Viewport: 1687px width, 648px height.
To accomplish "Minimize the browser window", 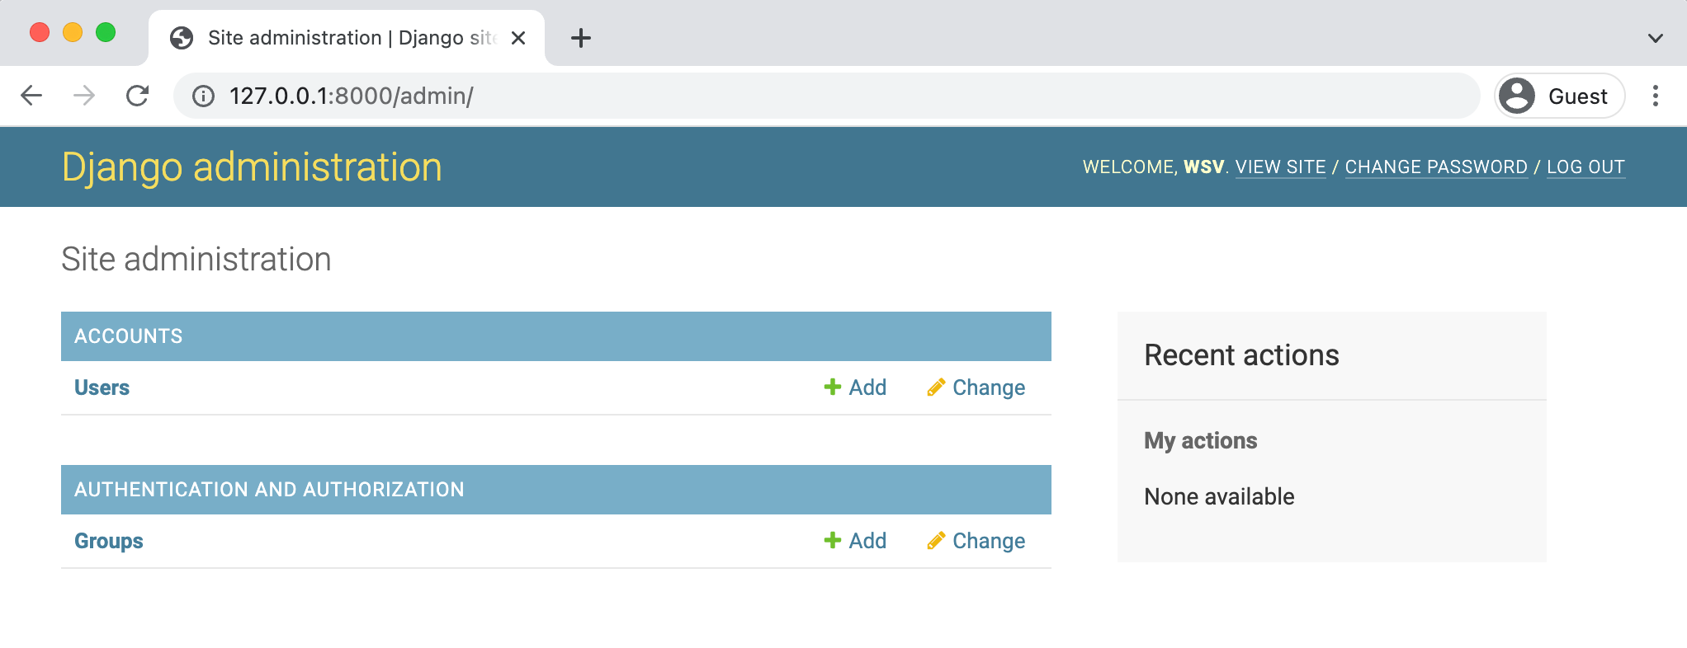I will coord(73,32).
